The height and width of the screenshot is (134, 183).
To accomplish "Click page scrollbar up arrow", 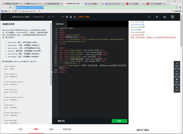I will click(181, 14).
